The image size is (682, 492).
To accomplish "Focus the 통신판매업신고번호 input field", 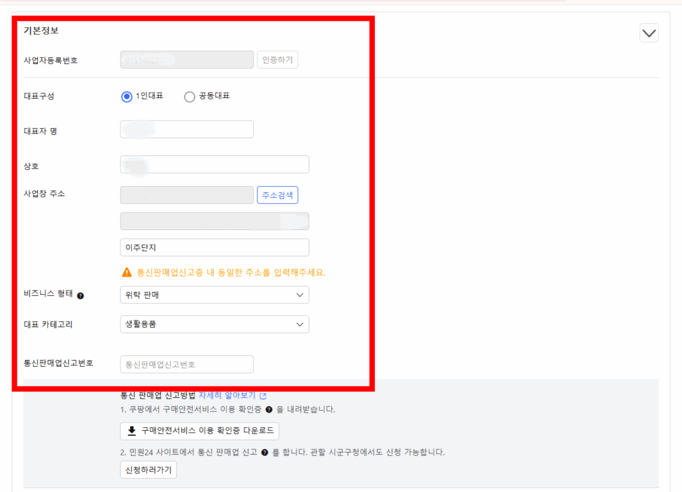I will tap(186, 364).
